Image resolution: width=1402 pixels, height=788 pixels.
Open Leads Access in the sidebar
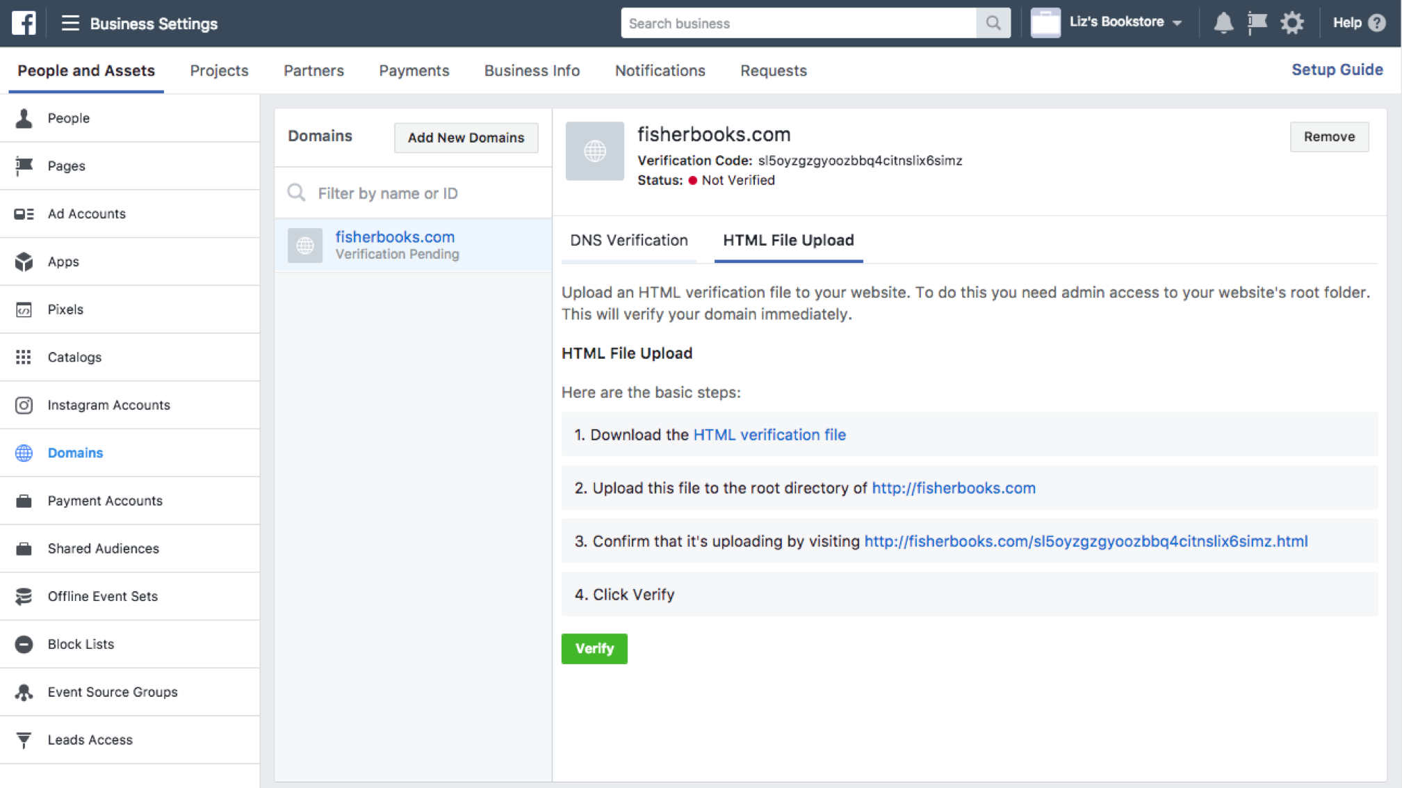(x=130, y=740)
